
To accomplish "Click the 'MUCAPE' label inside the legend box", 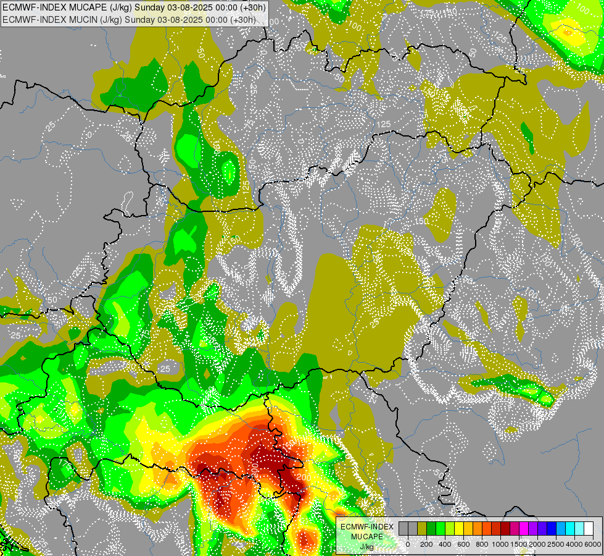I will coord(367,537).
